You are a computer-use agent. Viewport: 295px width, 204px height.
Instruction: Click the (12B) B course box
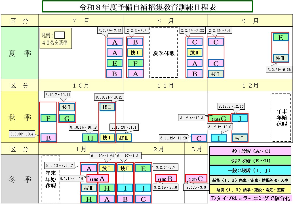pyautogui.click(x=166, y=178)
